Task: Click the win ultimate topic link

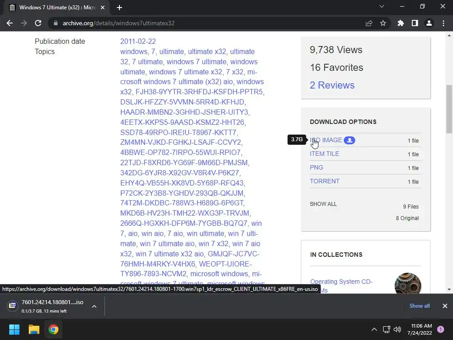Action: coord(205,233)
